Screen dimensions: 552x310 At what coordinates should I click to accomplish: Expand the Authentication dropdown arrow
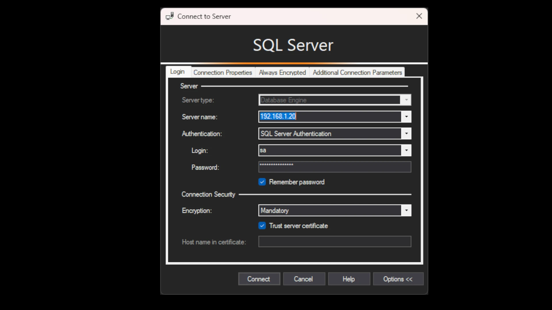[406, 133]
